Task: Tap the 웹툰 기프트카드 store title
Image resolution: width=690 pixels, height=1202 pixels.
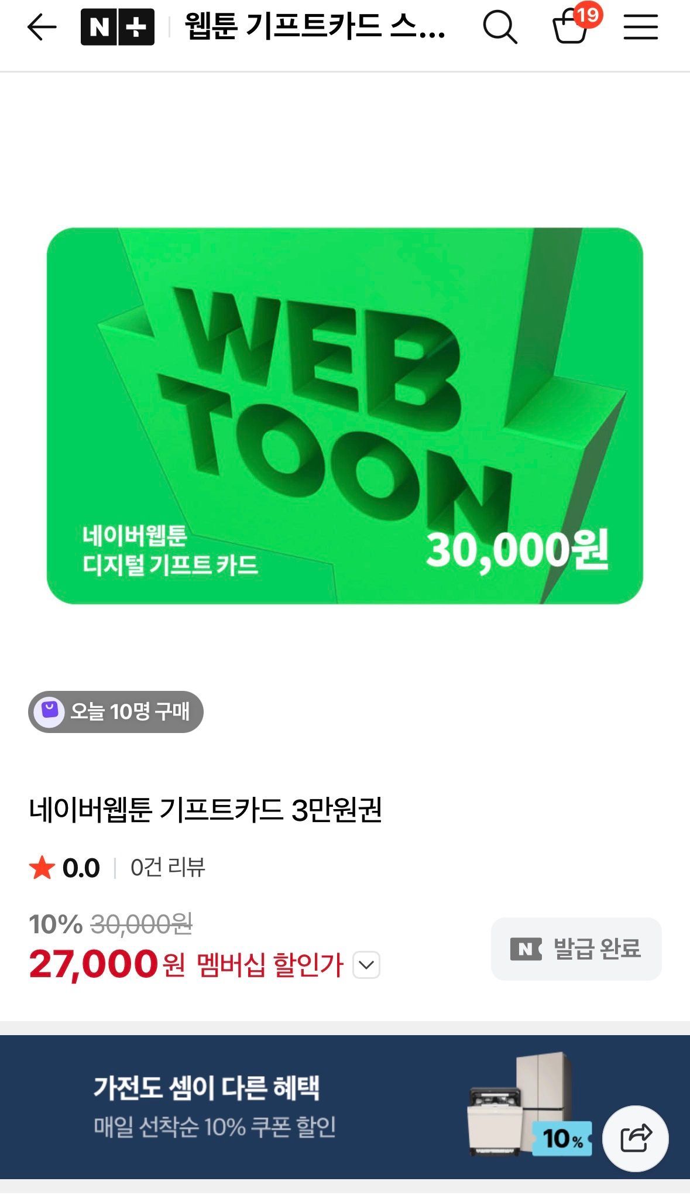Action: [x=315, y=28]
